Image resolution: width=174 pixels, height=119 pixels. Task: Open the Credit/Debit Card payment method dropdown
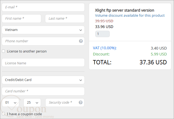tap(43, 80)
